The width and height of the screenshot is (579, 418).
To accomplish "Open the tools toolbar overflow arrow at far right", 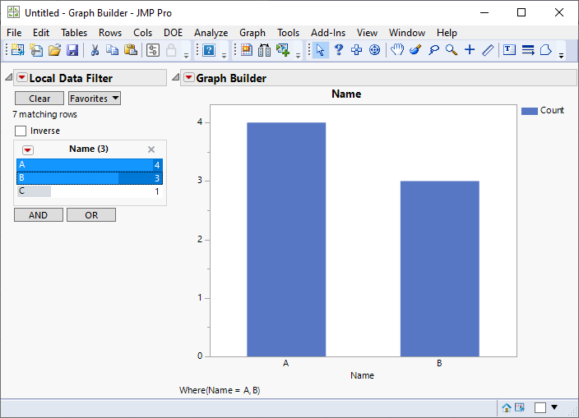I will coord(561,56).
